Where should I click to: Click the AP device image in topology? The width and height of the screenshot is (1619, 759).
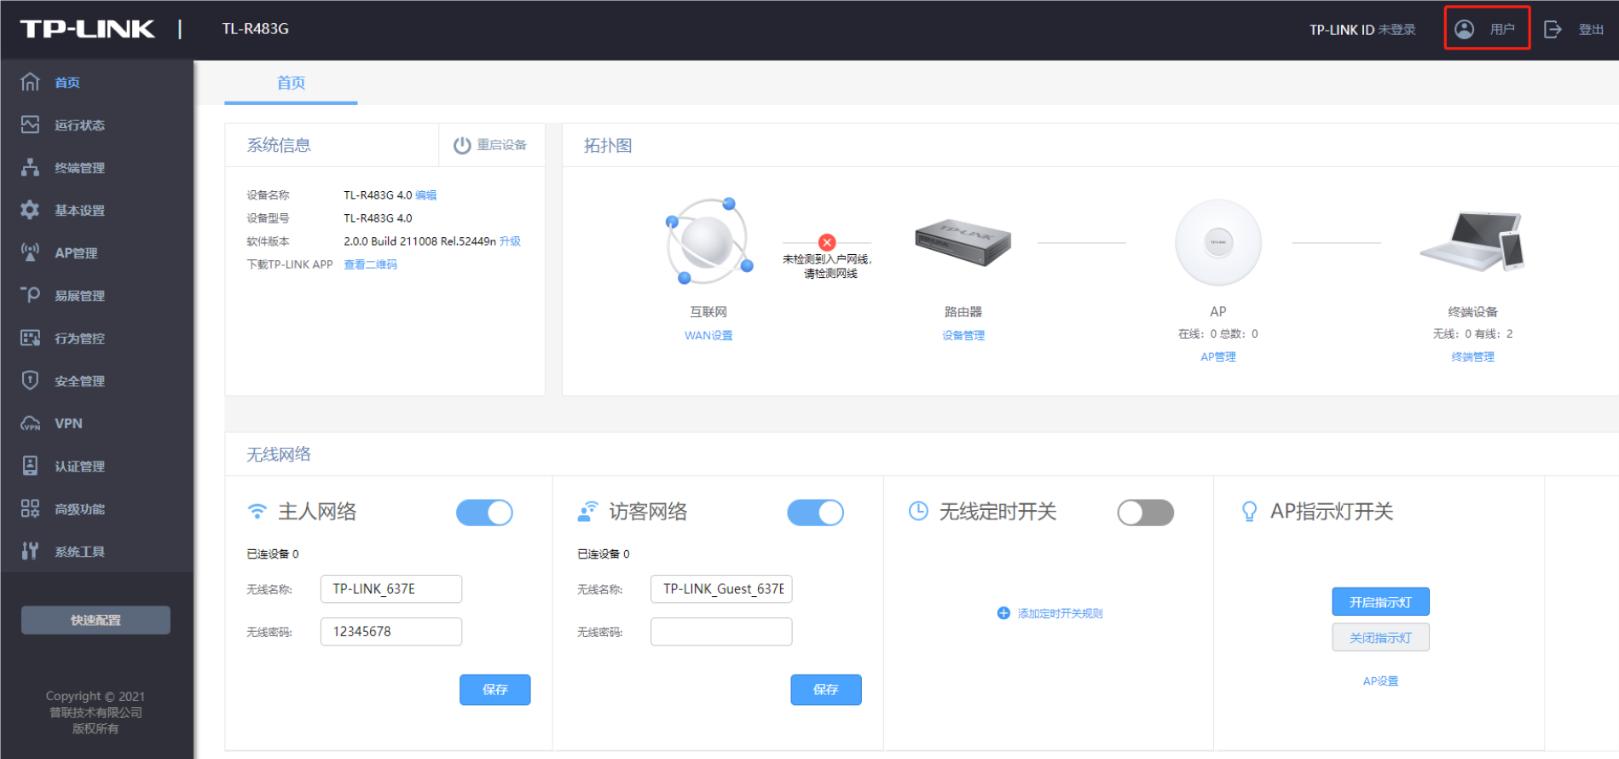pyautogui.click(x=1218, y=242)
